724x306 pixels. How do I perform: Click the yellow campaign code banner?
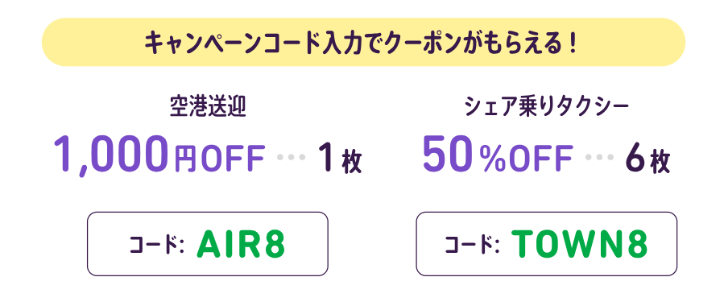tap(363, 42)
